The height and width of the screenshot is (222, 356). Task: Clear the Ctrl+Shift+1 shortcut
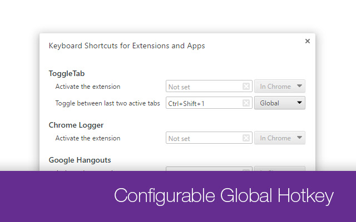tap(246, 103)
